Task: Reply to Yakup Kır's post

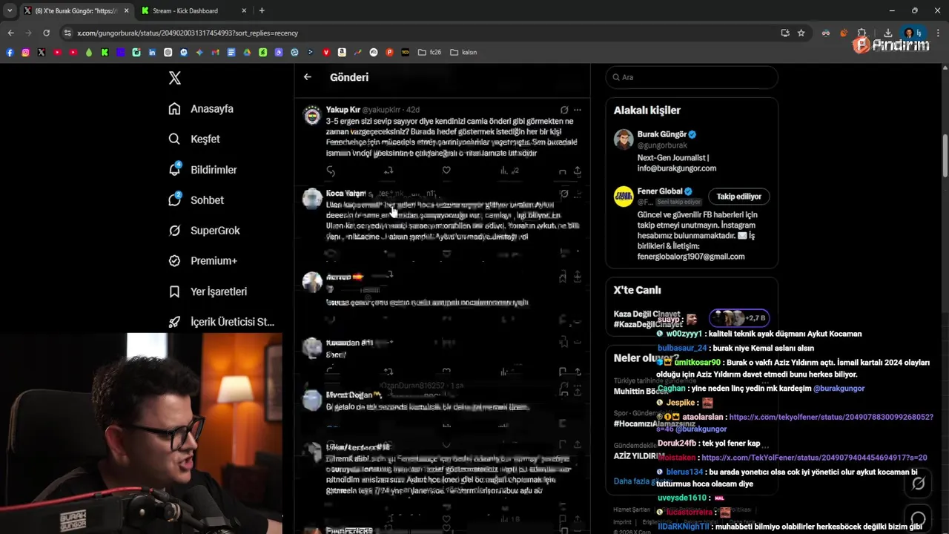Action: [331, 171]
